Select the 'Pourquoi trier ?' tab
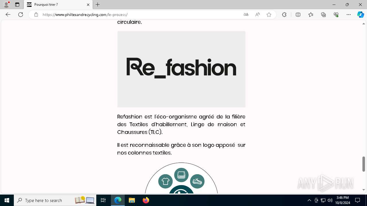367x206 pixels. tap(58, 5)
